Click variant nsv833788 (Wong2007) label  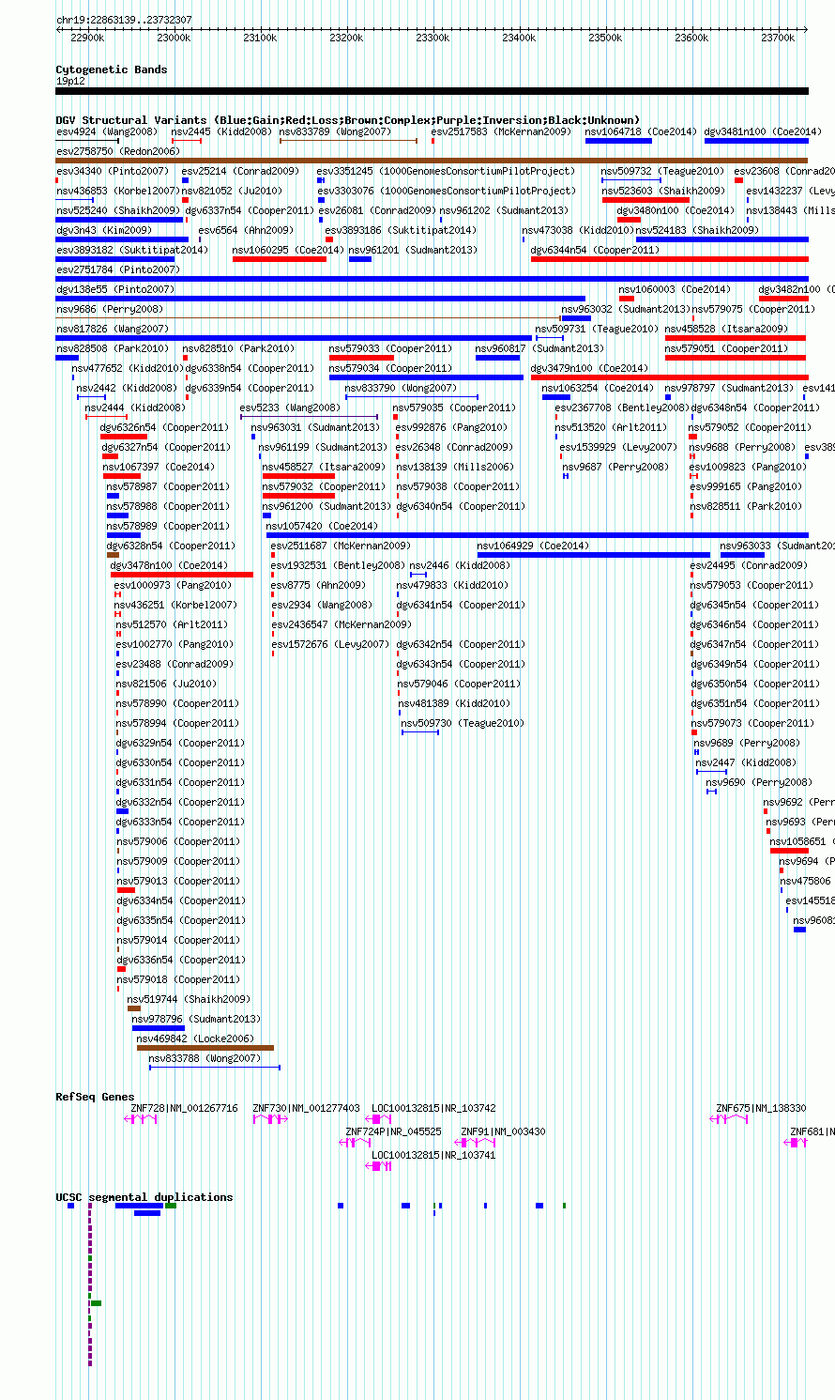pyautogui.click(x=205, y=1058)
